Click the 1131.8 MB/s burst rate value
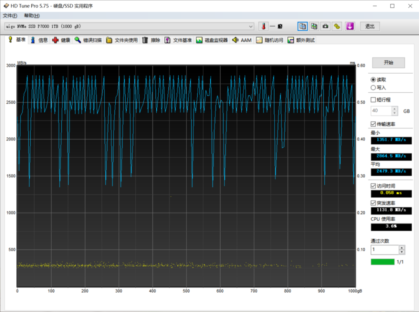419x312 pixels. coord(391,210)
